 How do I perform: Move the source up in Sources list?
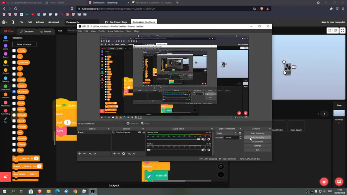[x=130, y=154]
